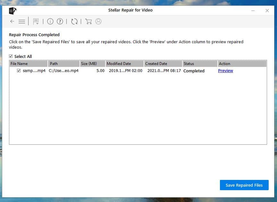Select the C:/Use...eo.mp4 path cell
Image resolution: width=277 pixels, height=202 pixels.
point(63,71)
